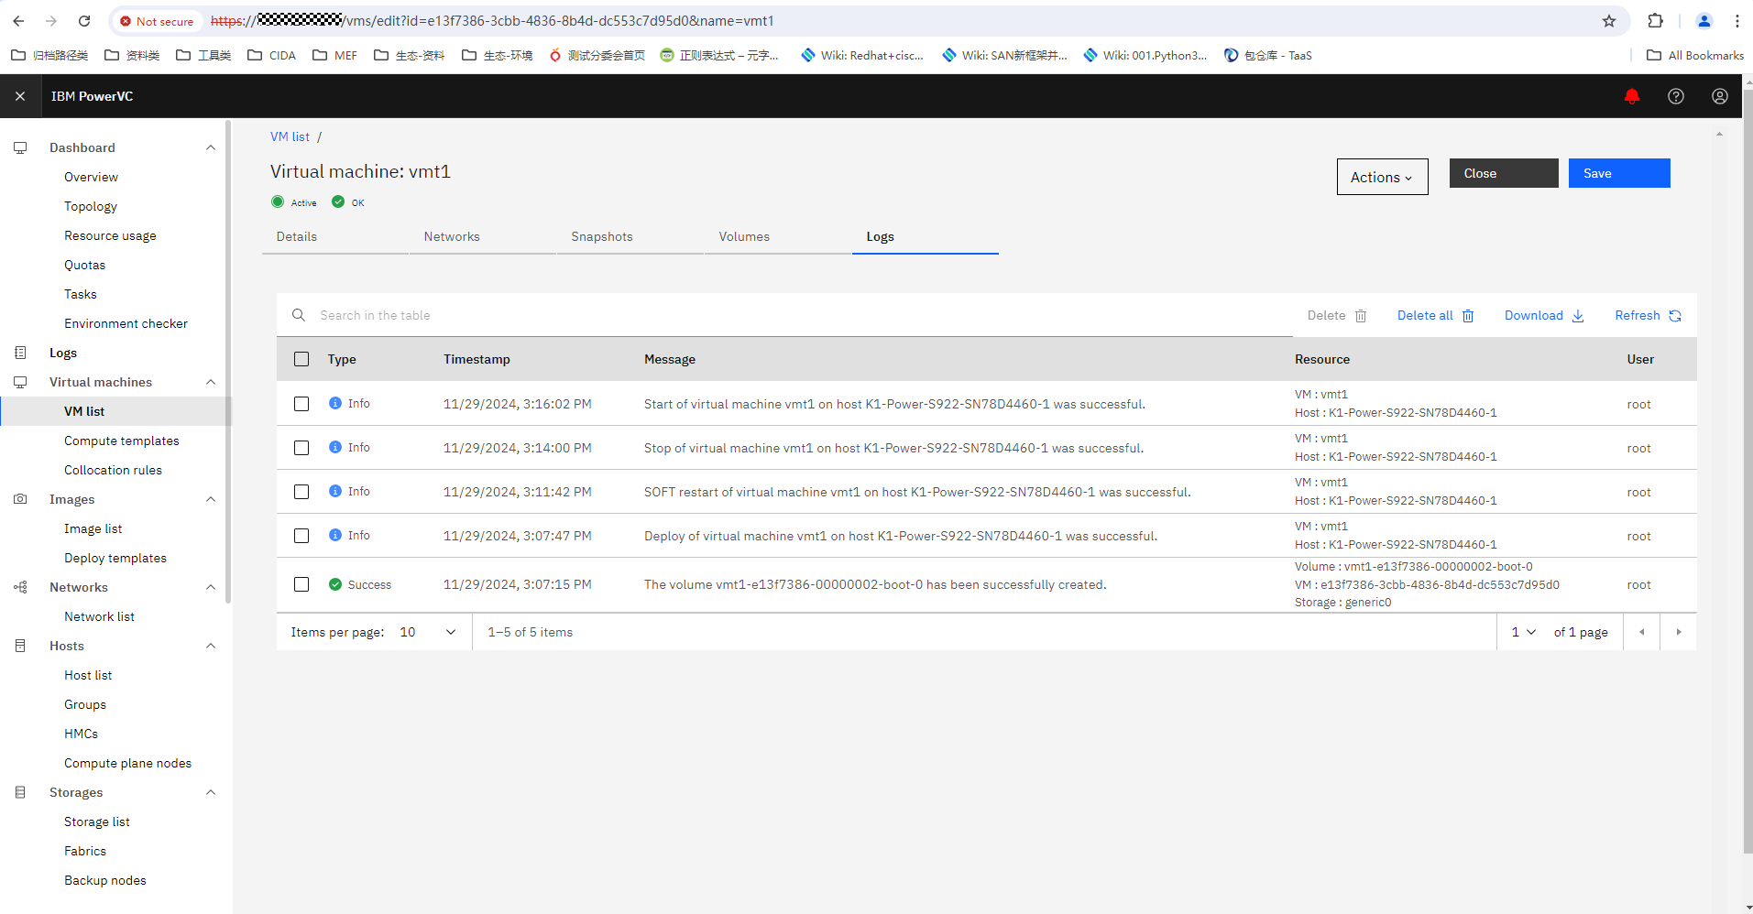Collapse the Images section chevron
This screenshot has height=914, width=1753.
[x=211, y=499]
